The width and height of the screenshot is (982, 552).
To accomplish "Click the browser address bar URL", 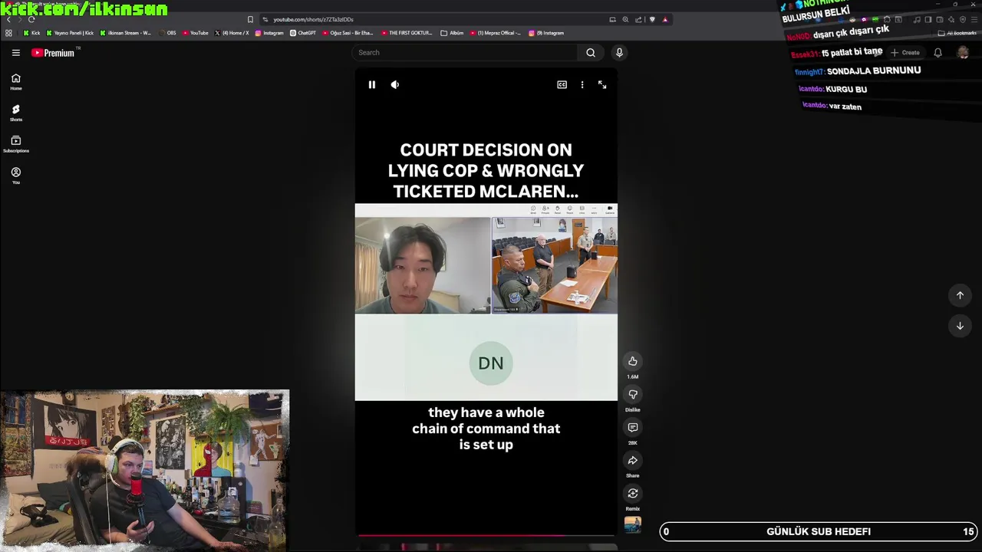I will pyautogui.click(x=313, y=19).
